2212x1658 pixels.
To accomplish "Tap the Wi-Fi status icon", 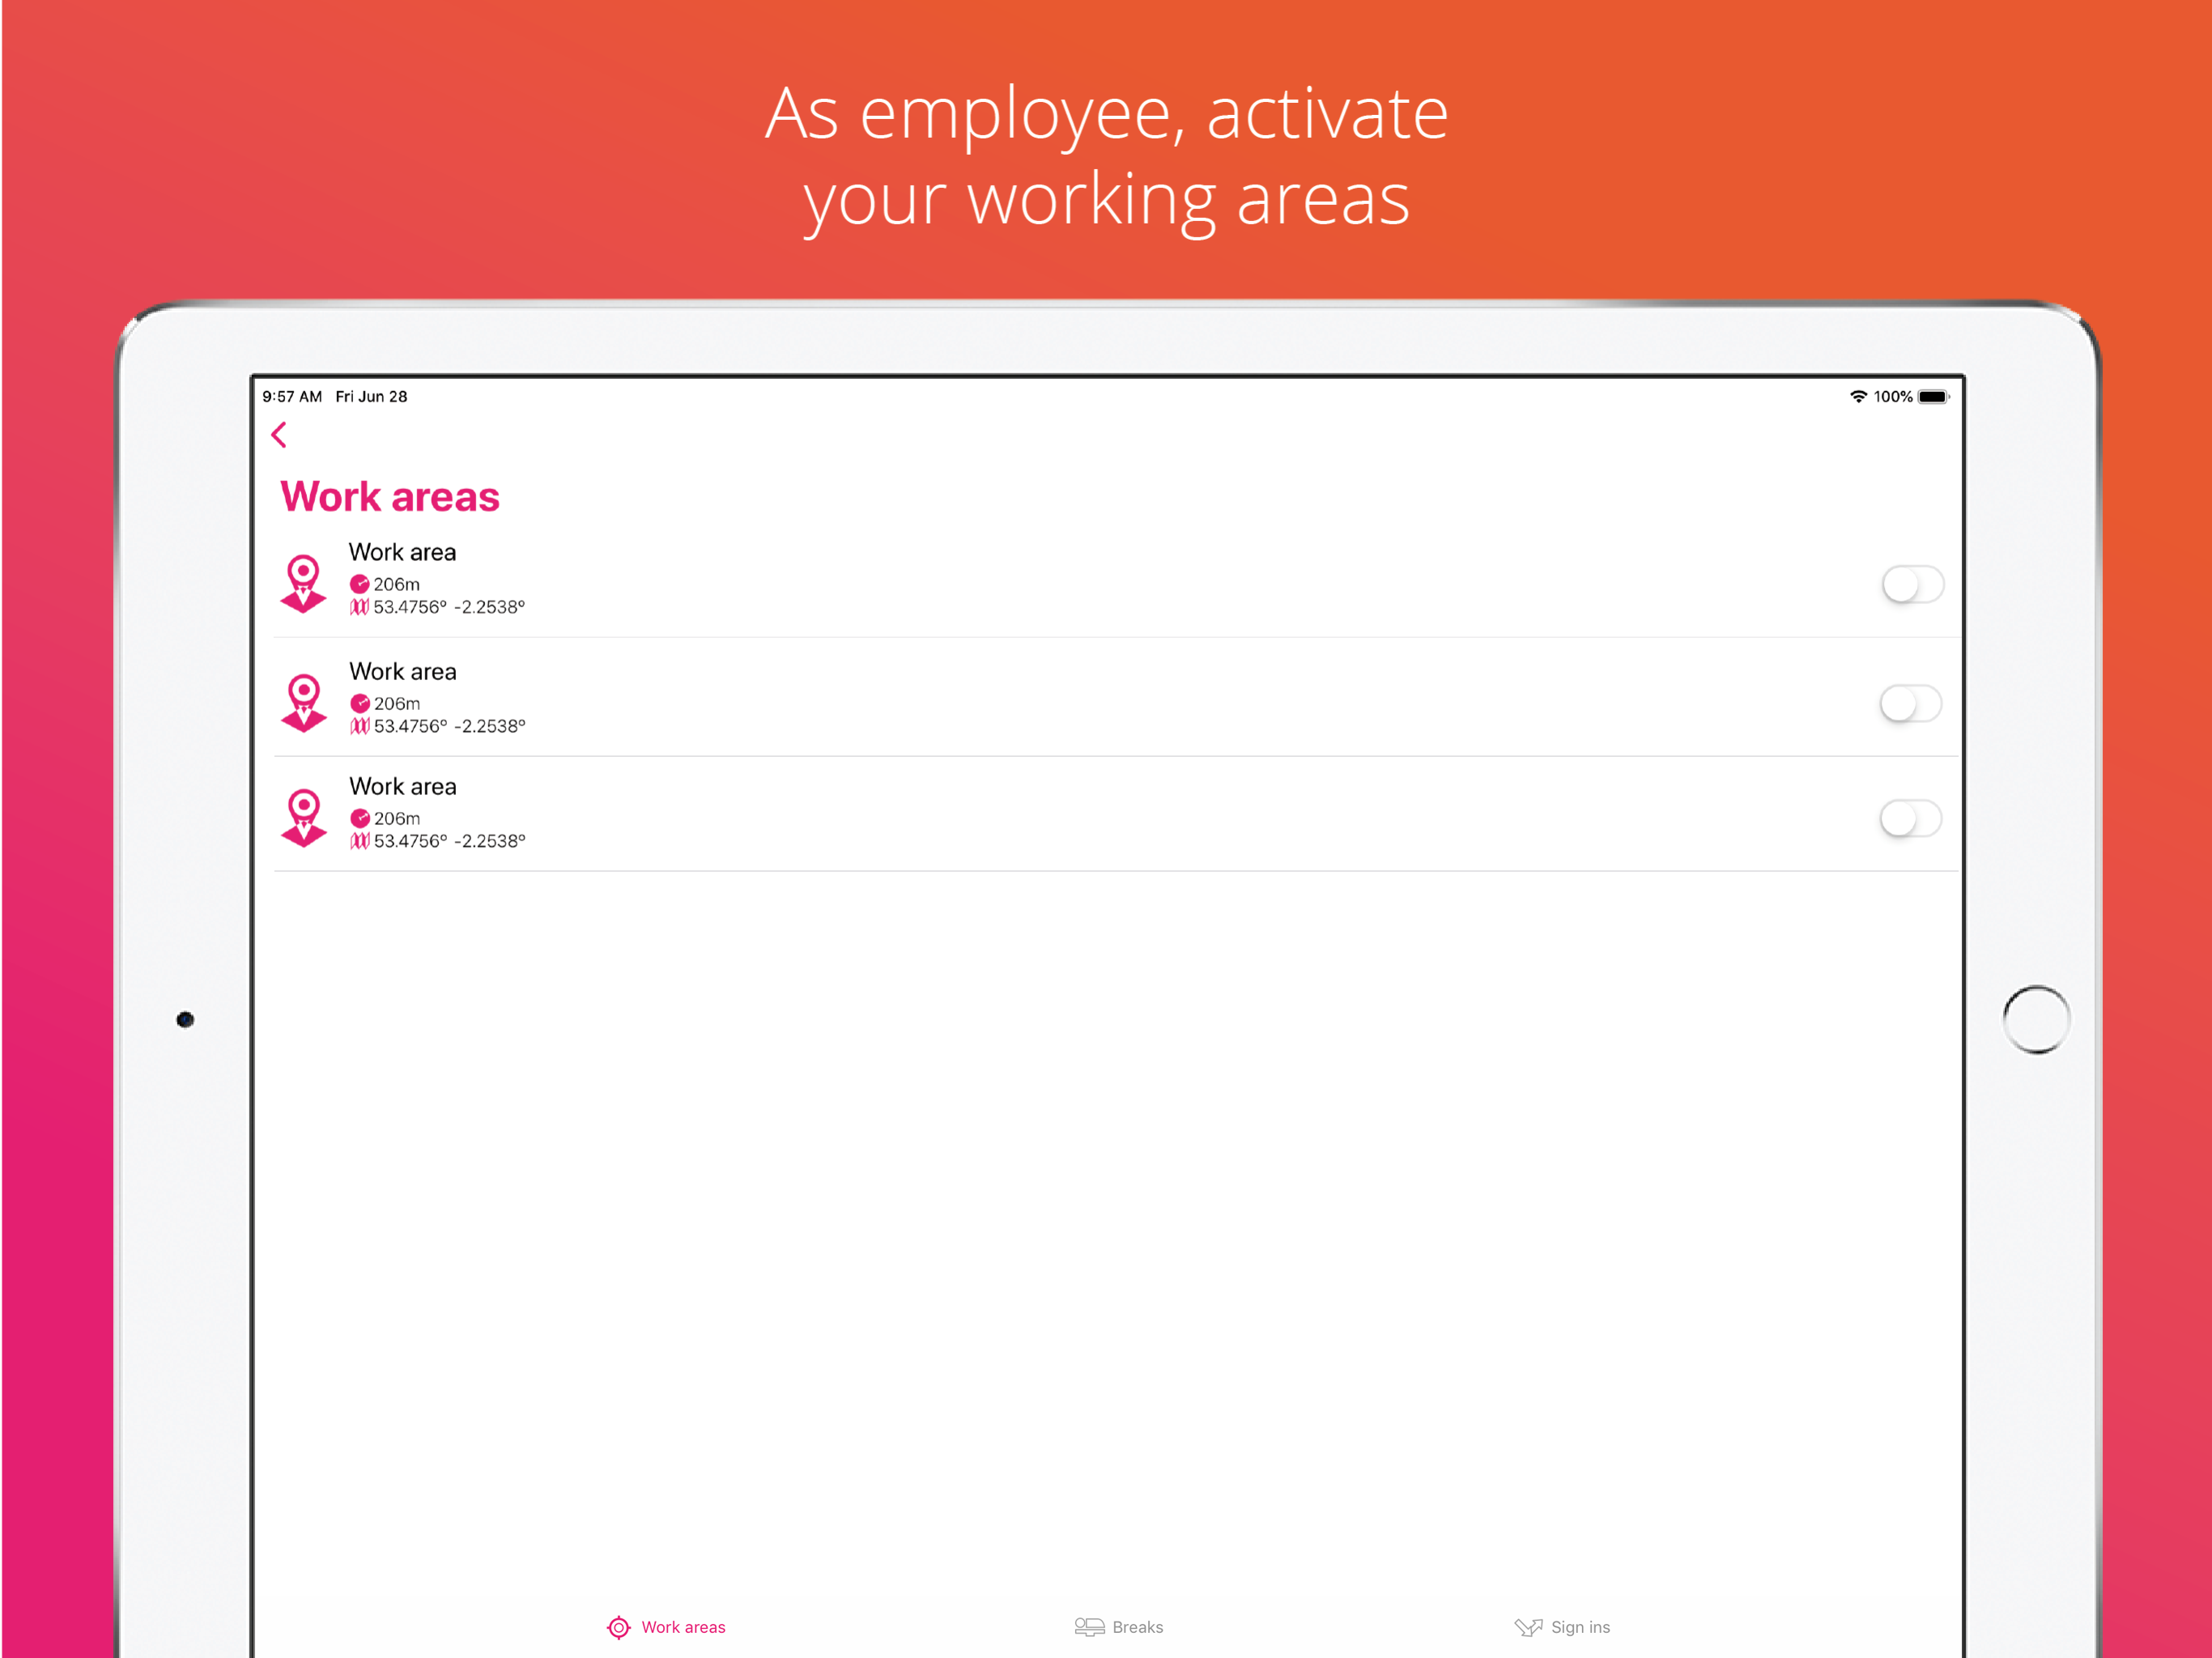I will tap(1858, 397).
